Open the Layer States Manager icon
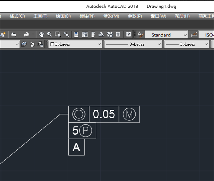Image resolution: width=214 pixels, height=181 pixels. [40, 44]
